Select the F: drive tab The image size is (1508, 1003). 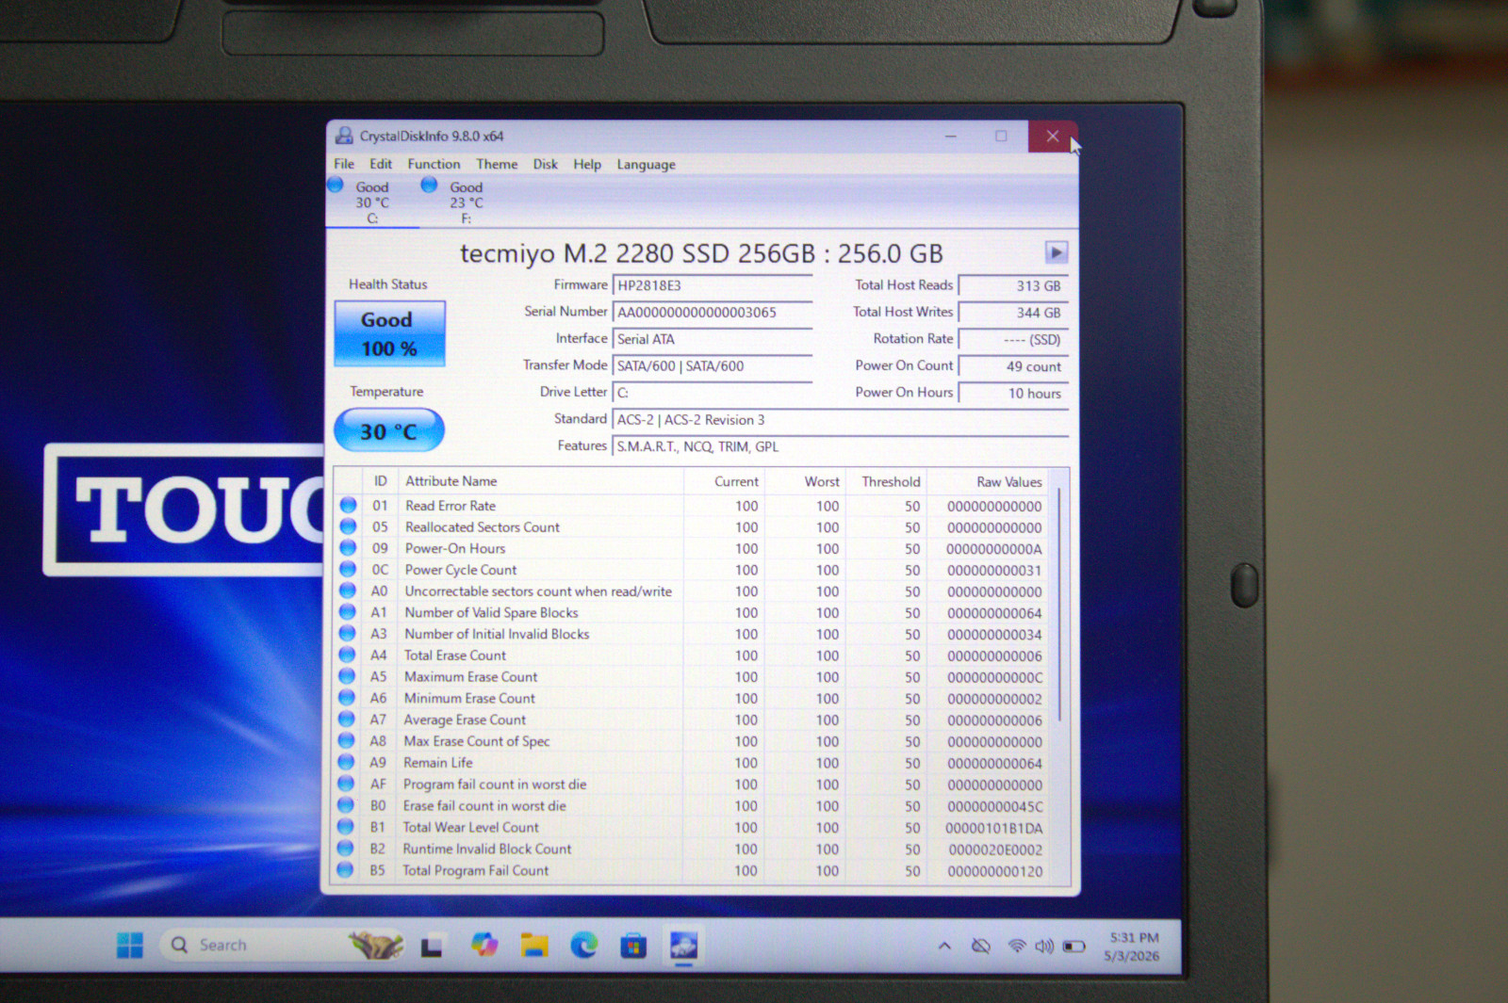click(466, 202)
